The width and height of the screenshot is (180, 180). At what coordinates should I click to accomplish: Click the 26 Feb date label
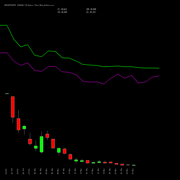tap(23, 171)
